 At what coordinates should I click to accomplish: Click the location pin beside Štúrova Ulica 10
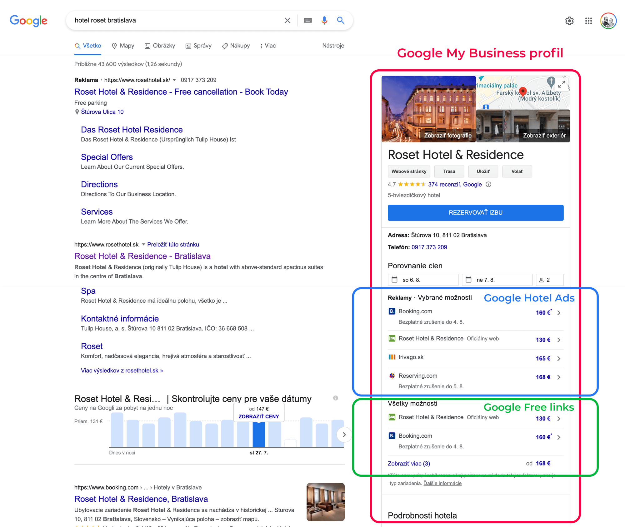[77, 112]
